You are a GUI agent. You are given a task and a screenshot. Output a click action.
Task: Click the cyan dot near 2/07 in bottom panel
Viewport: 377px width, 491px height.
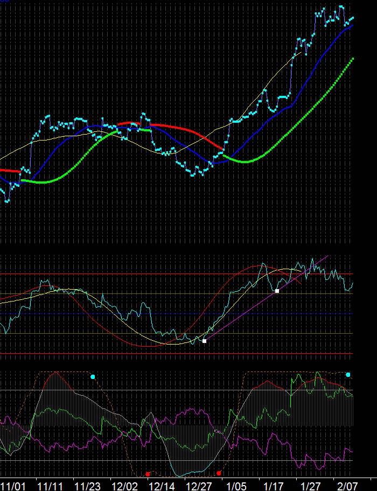[348, 375]
